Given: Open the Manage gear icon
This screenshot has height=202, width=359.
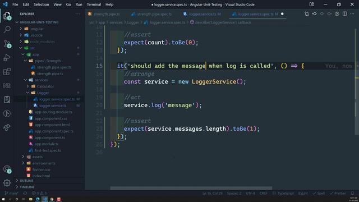Looking at the screenshot, I should (x=7, y=183).
